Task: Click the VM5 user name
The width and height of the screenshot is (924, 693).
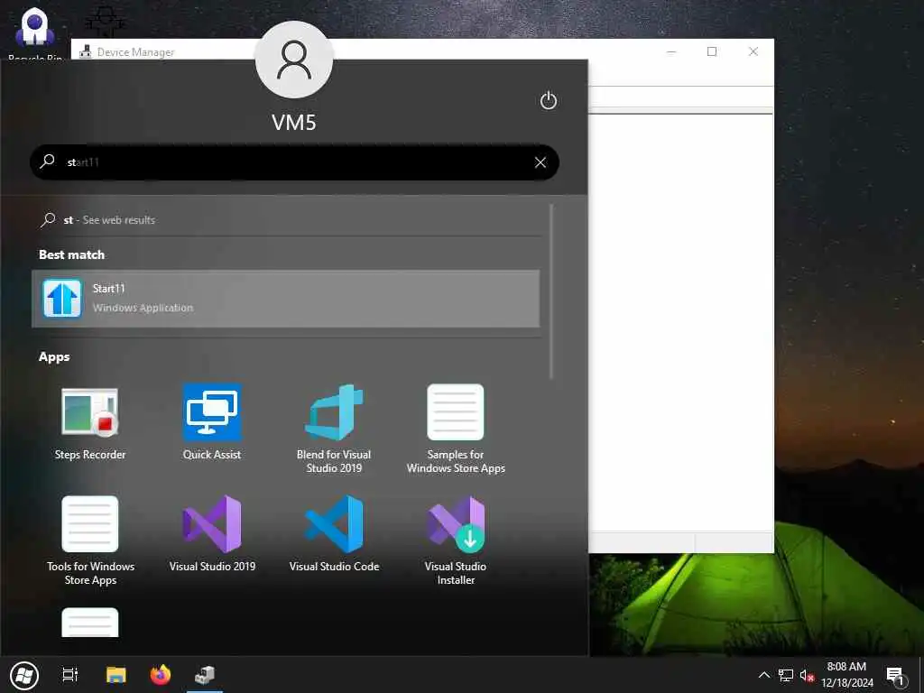Action: 294,123
